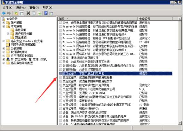
Task: Select policy 设备: 防止用户安装打印机驱动程序
Action: pos(85,113)
